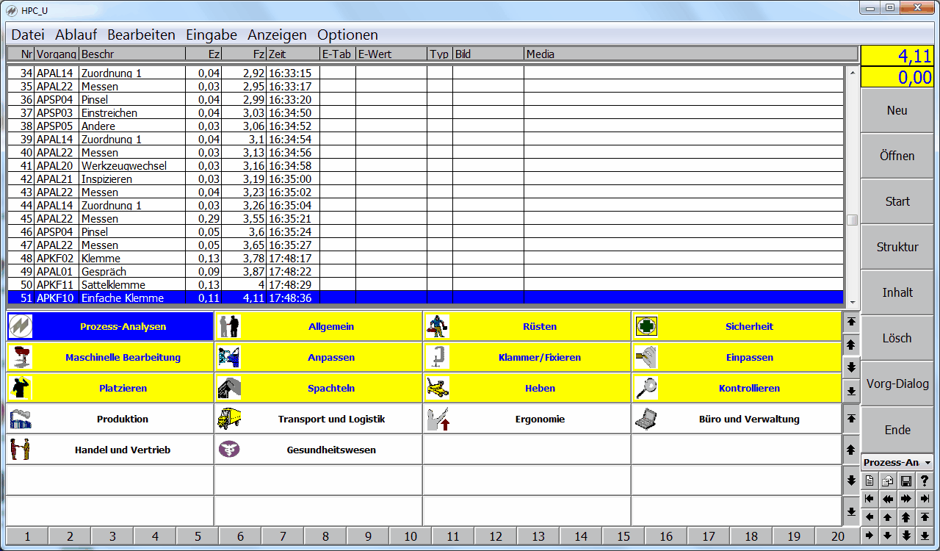Click the save diskette icon
Viewport: 940px width, 551px height.
coord(906,481)
